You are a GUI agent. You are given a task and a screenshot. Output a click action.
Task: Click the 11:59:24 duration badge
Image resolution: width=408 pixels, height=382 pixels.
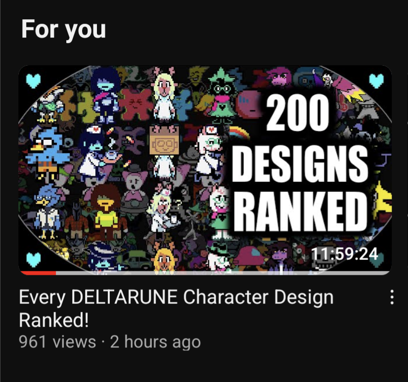click(345, 254)
